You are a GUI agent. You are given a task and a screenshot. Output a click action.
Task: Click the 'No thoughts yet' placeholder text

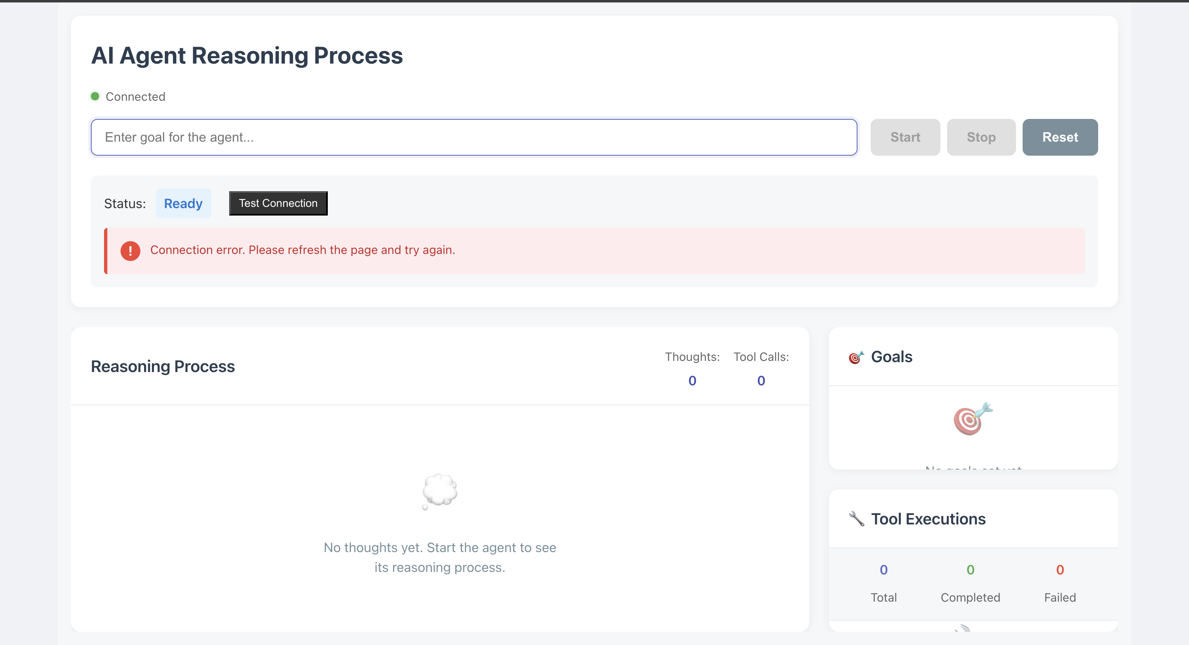pyautogui.click(x=440, y=557)
